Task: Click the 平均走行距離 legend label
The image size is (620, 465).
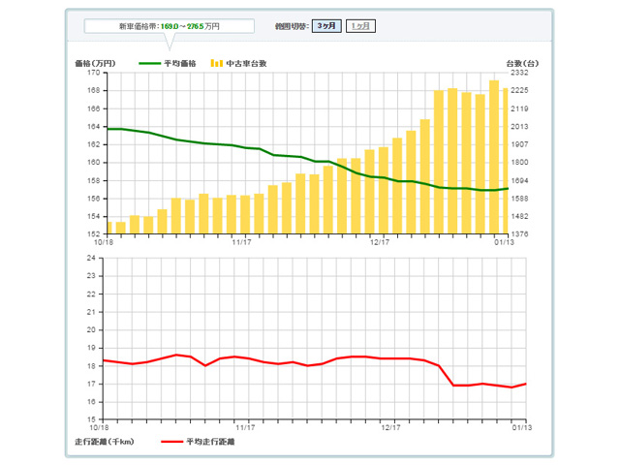Action: 210,442
